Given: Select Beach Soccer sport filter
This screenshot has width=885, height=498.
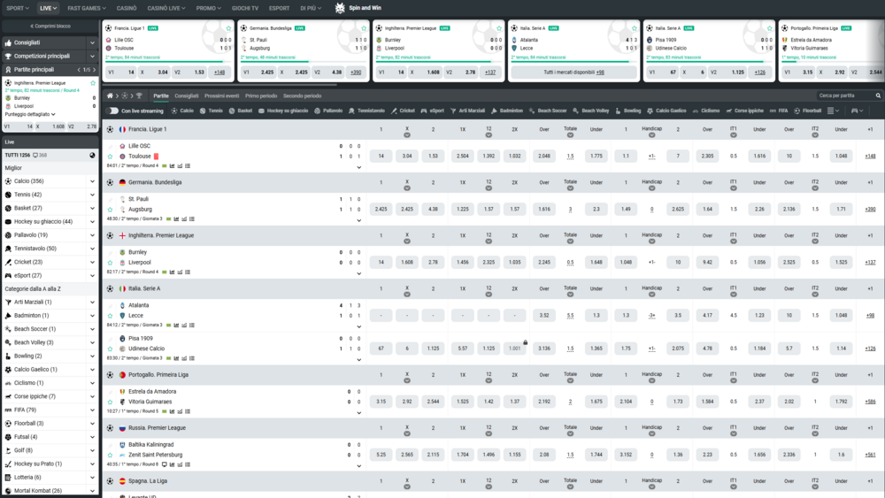Looking at the screenshot, I should point(548,111).
